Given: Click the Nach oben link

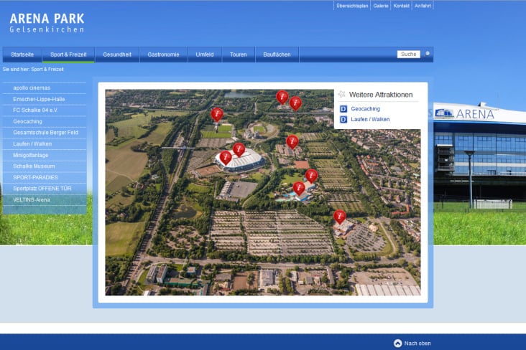Looking at the screenshot, I should click(417, 344).
